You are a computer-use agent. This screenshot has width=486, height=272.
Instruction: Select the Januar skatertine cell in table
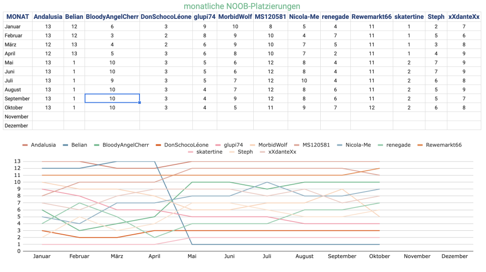[x=409, y=26]
